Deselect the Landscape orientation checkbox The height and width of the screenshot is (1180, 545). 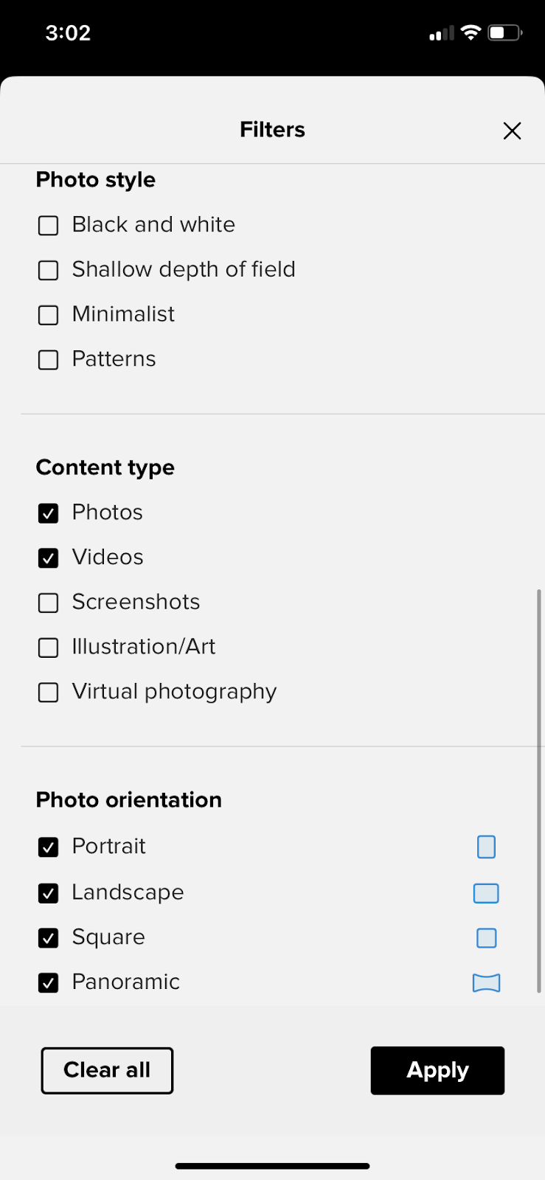point(48,893)
